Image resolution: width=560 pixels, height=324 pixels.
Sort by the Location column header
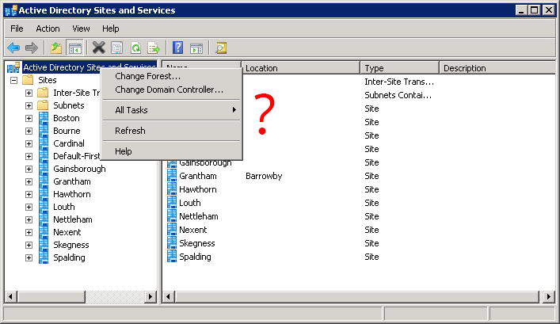[x=301, y=68]
